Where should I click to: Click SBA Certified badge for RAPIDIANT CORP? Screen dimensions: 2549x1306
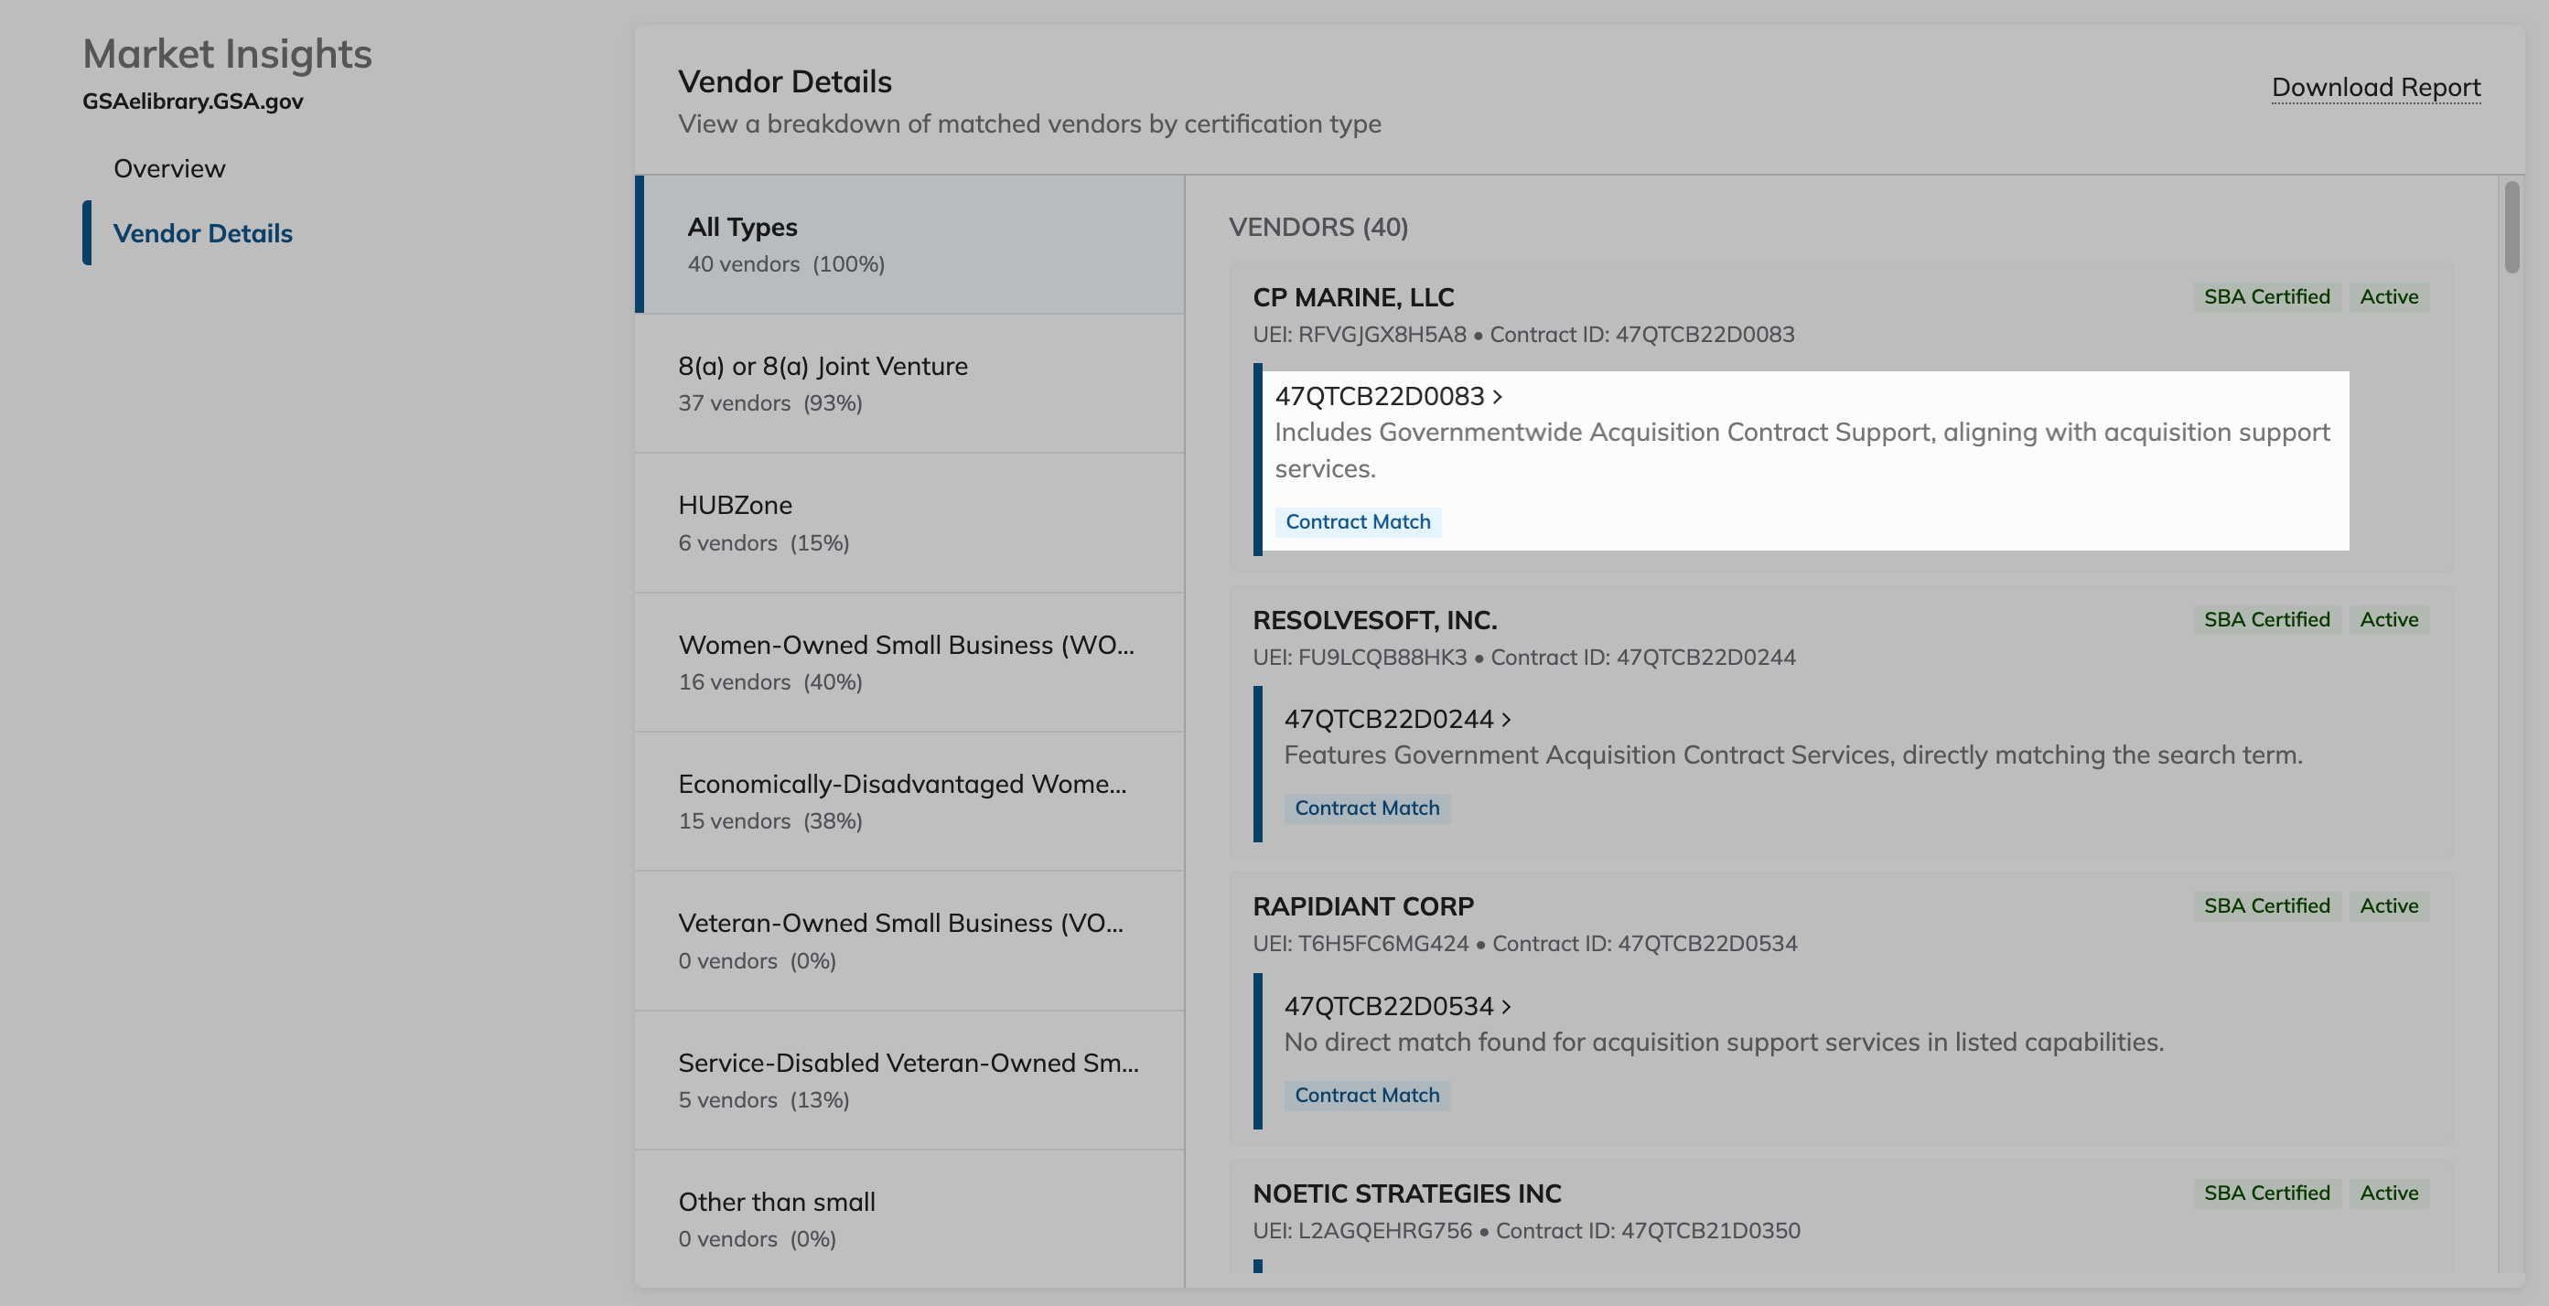pos(2266,905)
